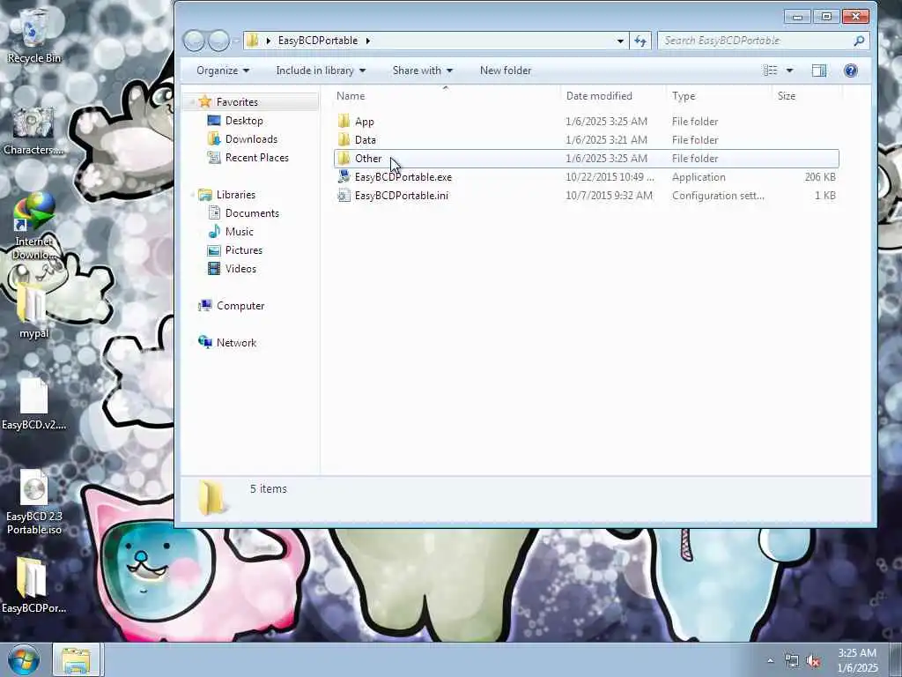Open the Pictures library
Image resolution: width=902 pixels, height=677 pixels.
tap(244, 250)
